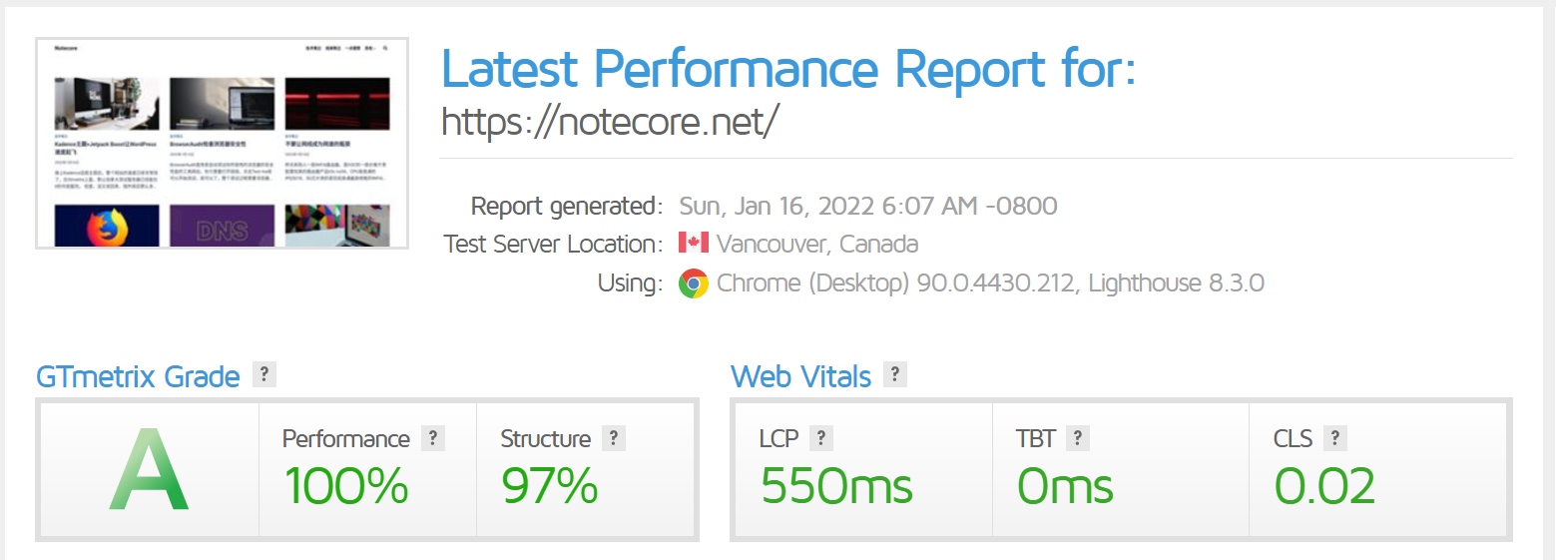Viewport: 1556px width, 560px height.
Task: Click the 550ms LCP value
Action: (836, 486)
